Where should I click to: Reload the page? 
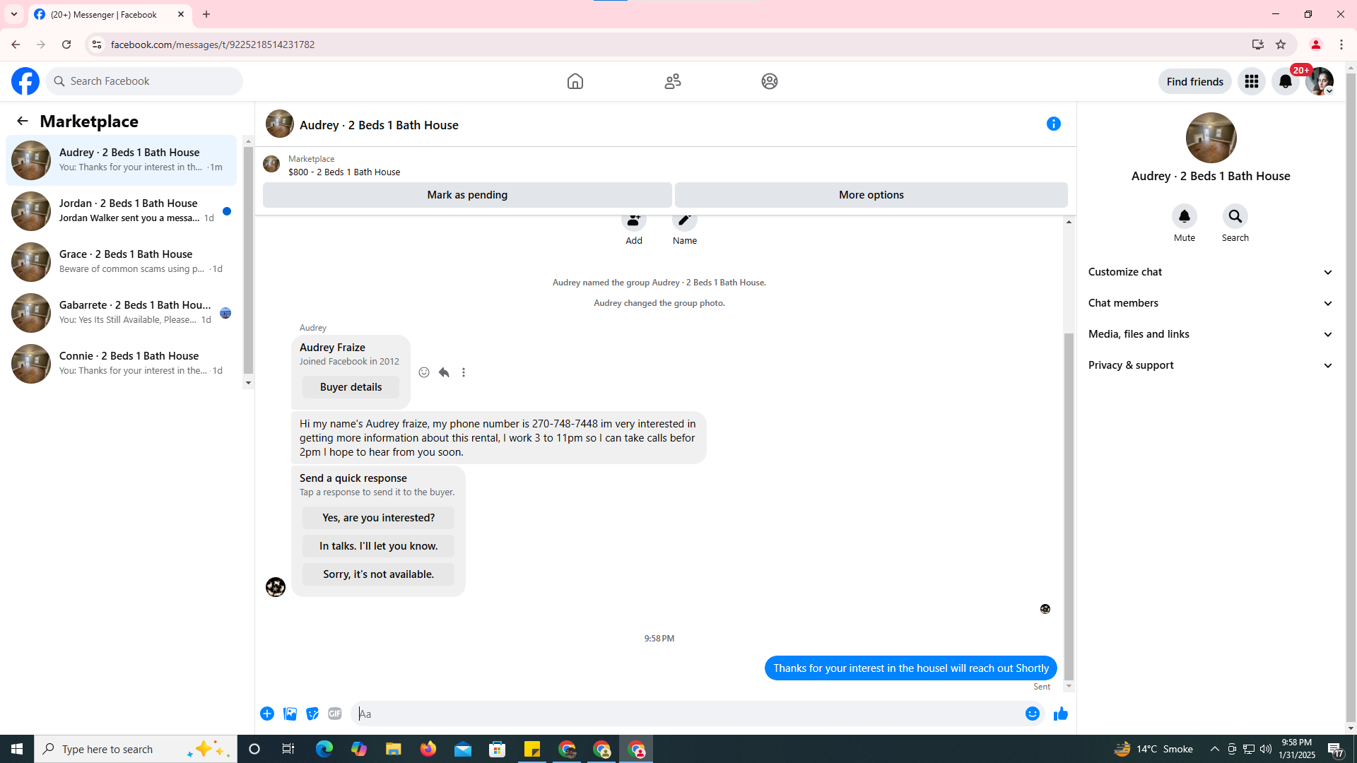(x=66, y=45)
